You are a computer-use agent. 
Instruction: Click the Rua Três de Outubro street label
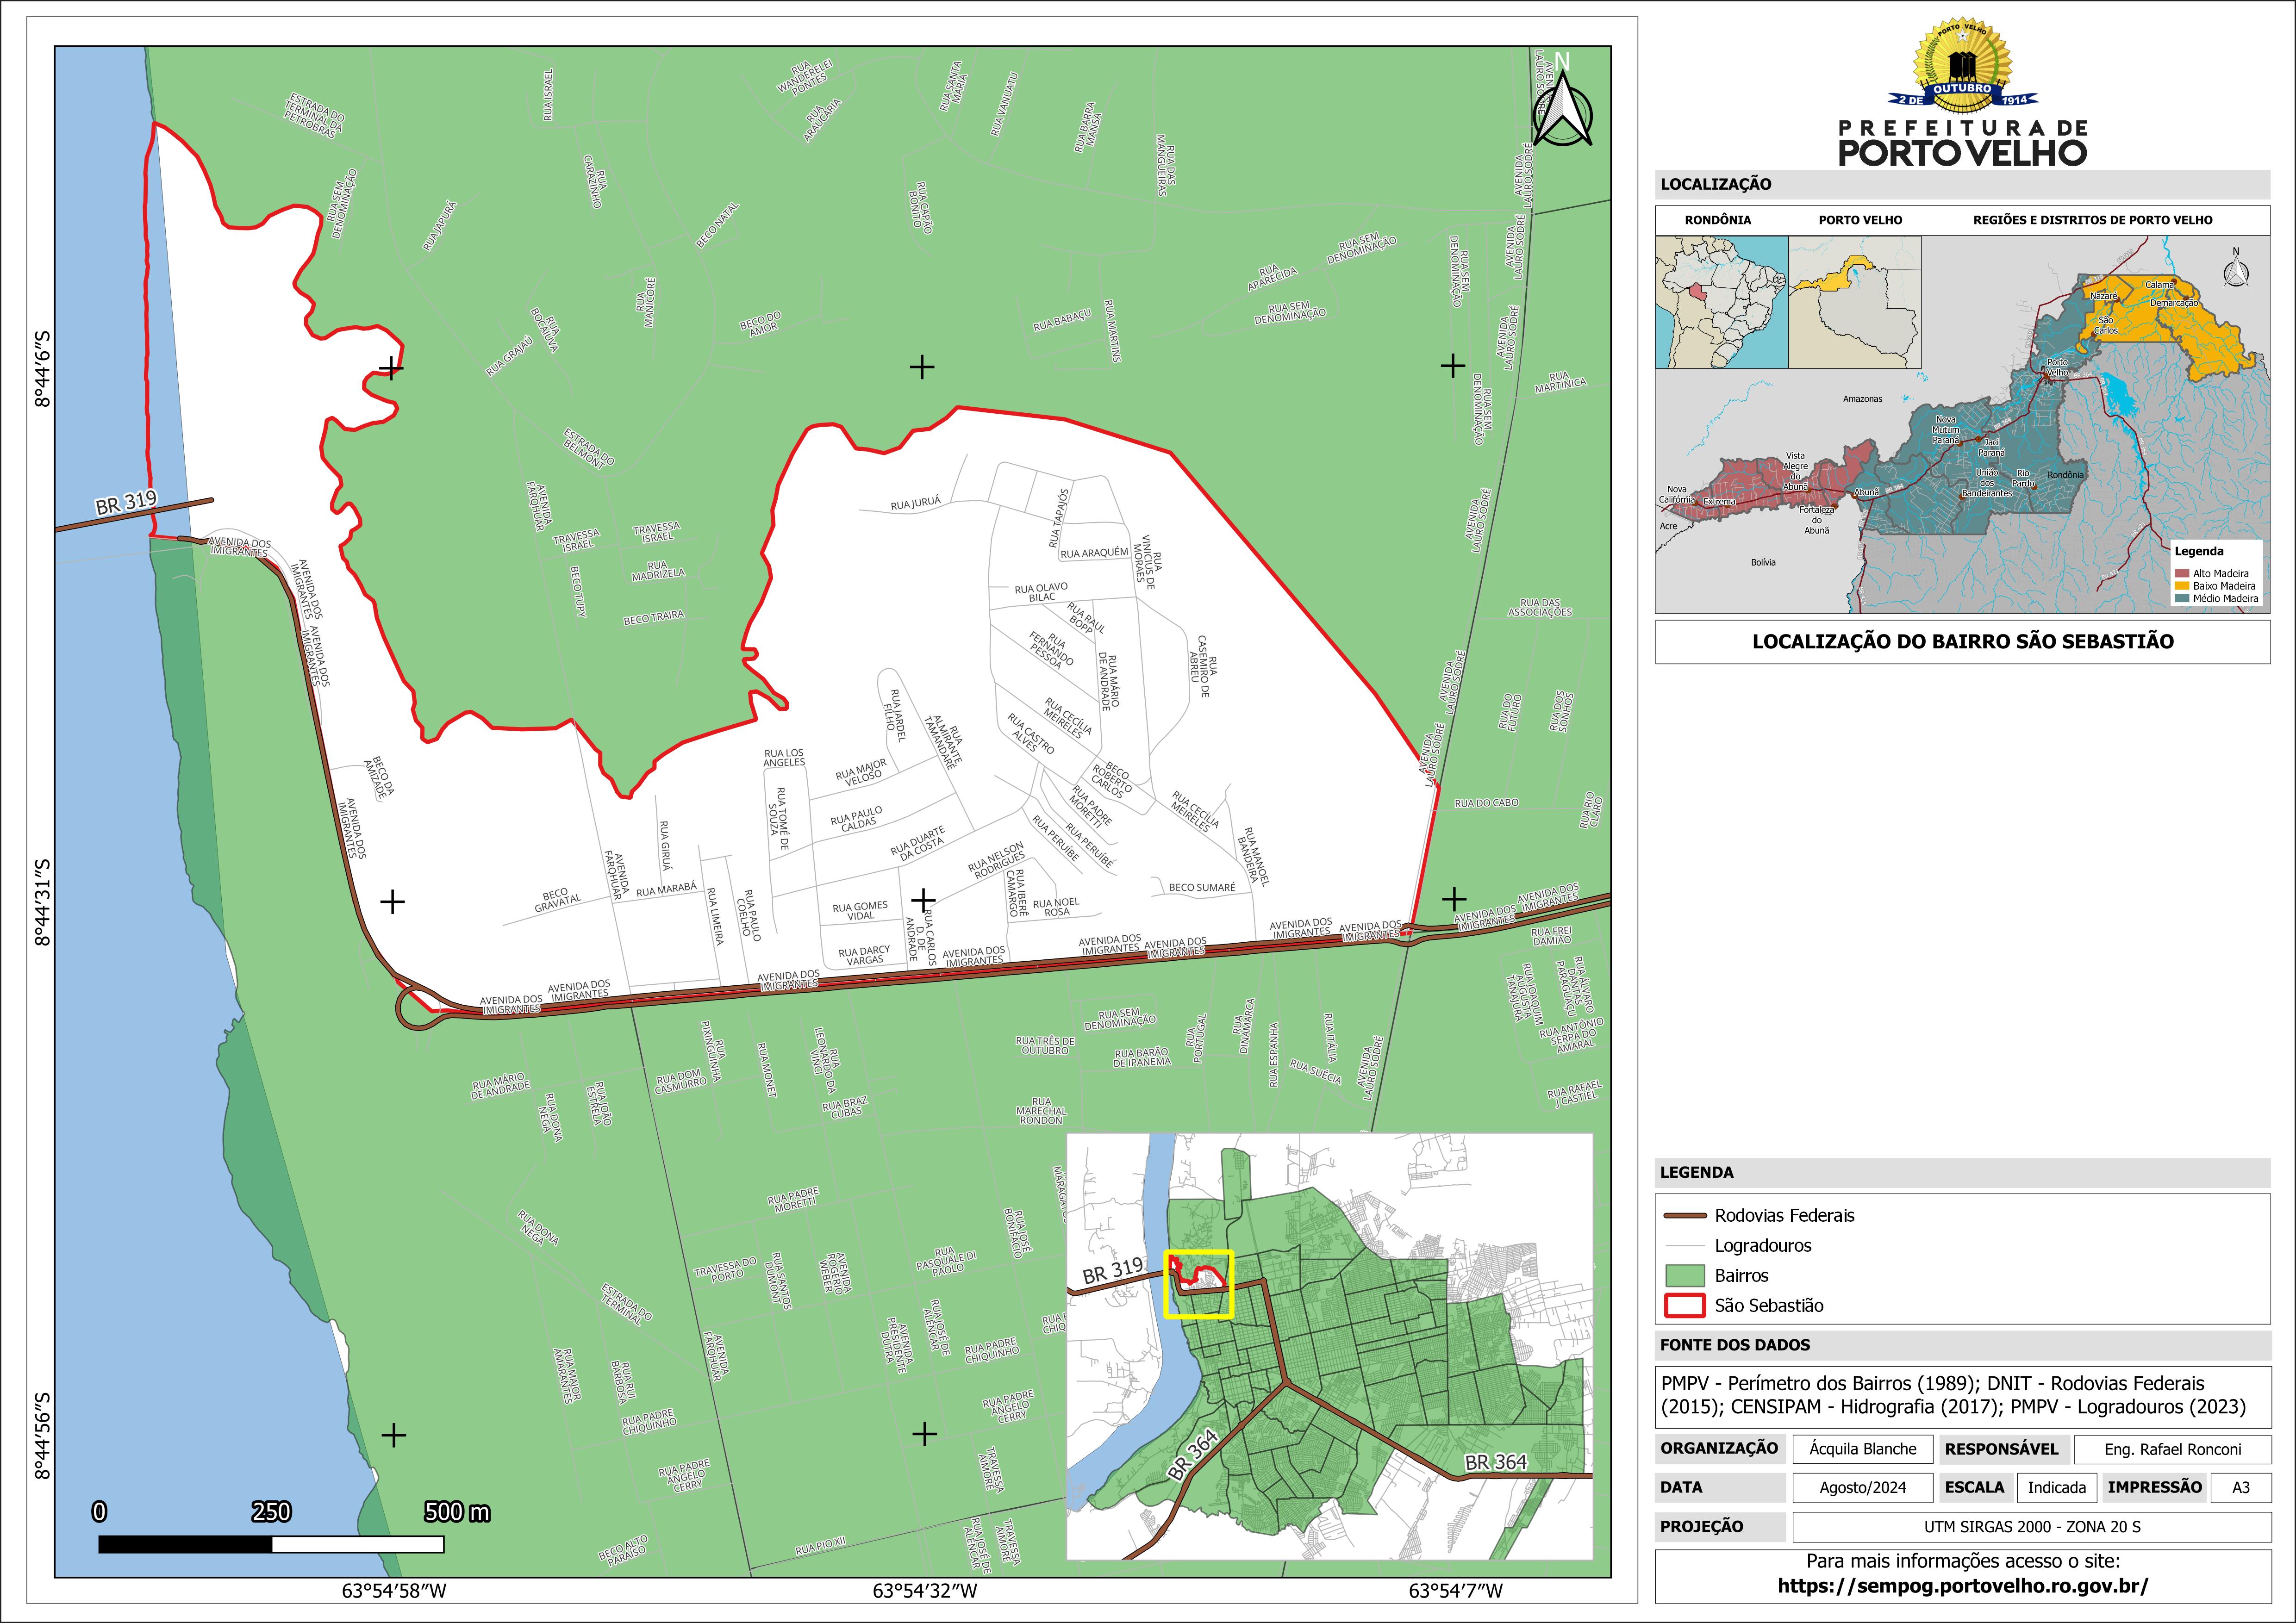tap(1045, 1046)
